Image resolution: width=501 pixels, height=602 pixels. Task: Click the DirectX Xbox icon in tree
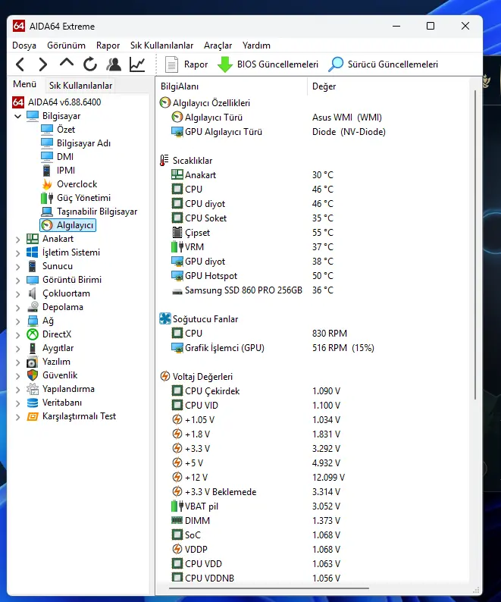pyautogui.click(x=33, y=334)
